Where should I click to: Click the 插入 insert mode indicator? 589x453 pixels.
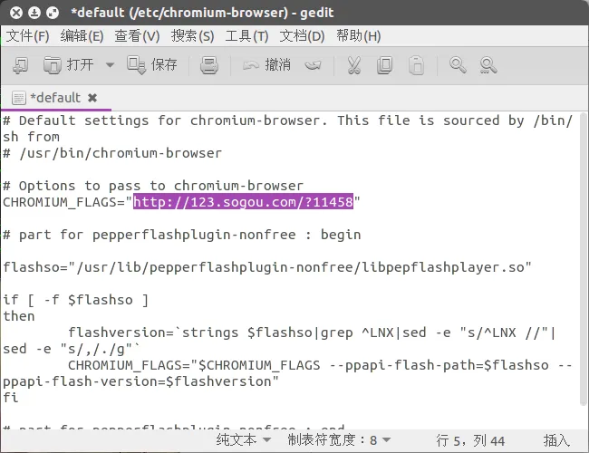(x=556, y=440)
